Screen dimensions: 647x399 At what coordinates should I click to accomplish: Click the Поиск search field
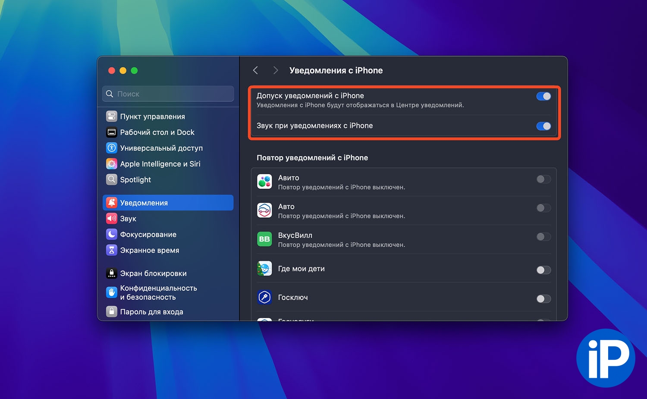click(x=168, y=94)
